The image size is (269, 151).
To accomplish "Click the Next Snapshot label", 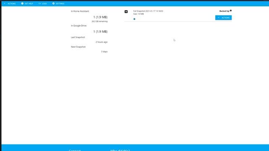I will click(x=78, y=47).
